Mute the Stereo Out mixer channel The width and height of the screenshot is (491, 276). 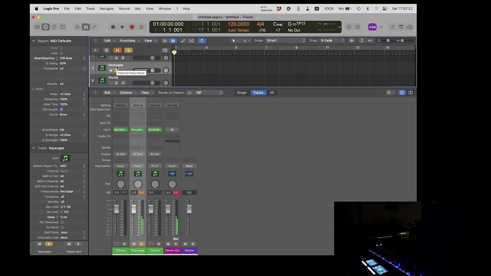click(x=168, y=244)
